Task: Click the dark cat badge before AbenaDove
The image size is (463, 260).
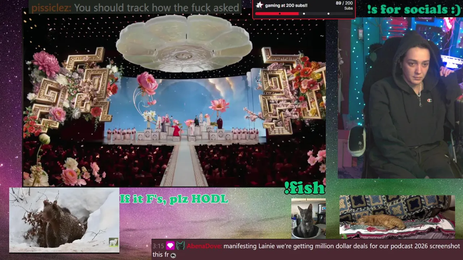Action: pos(180,246)
